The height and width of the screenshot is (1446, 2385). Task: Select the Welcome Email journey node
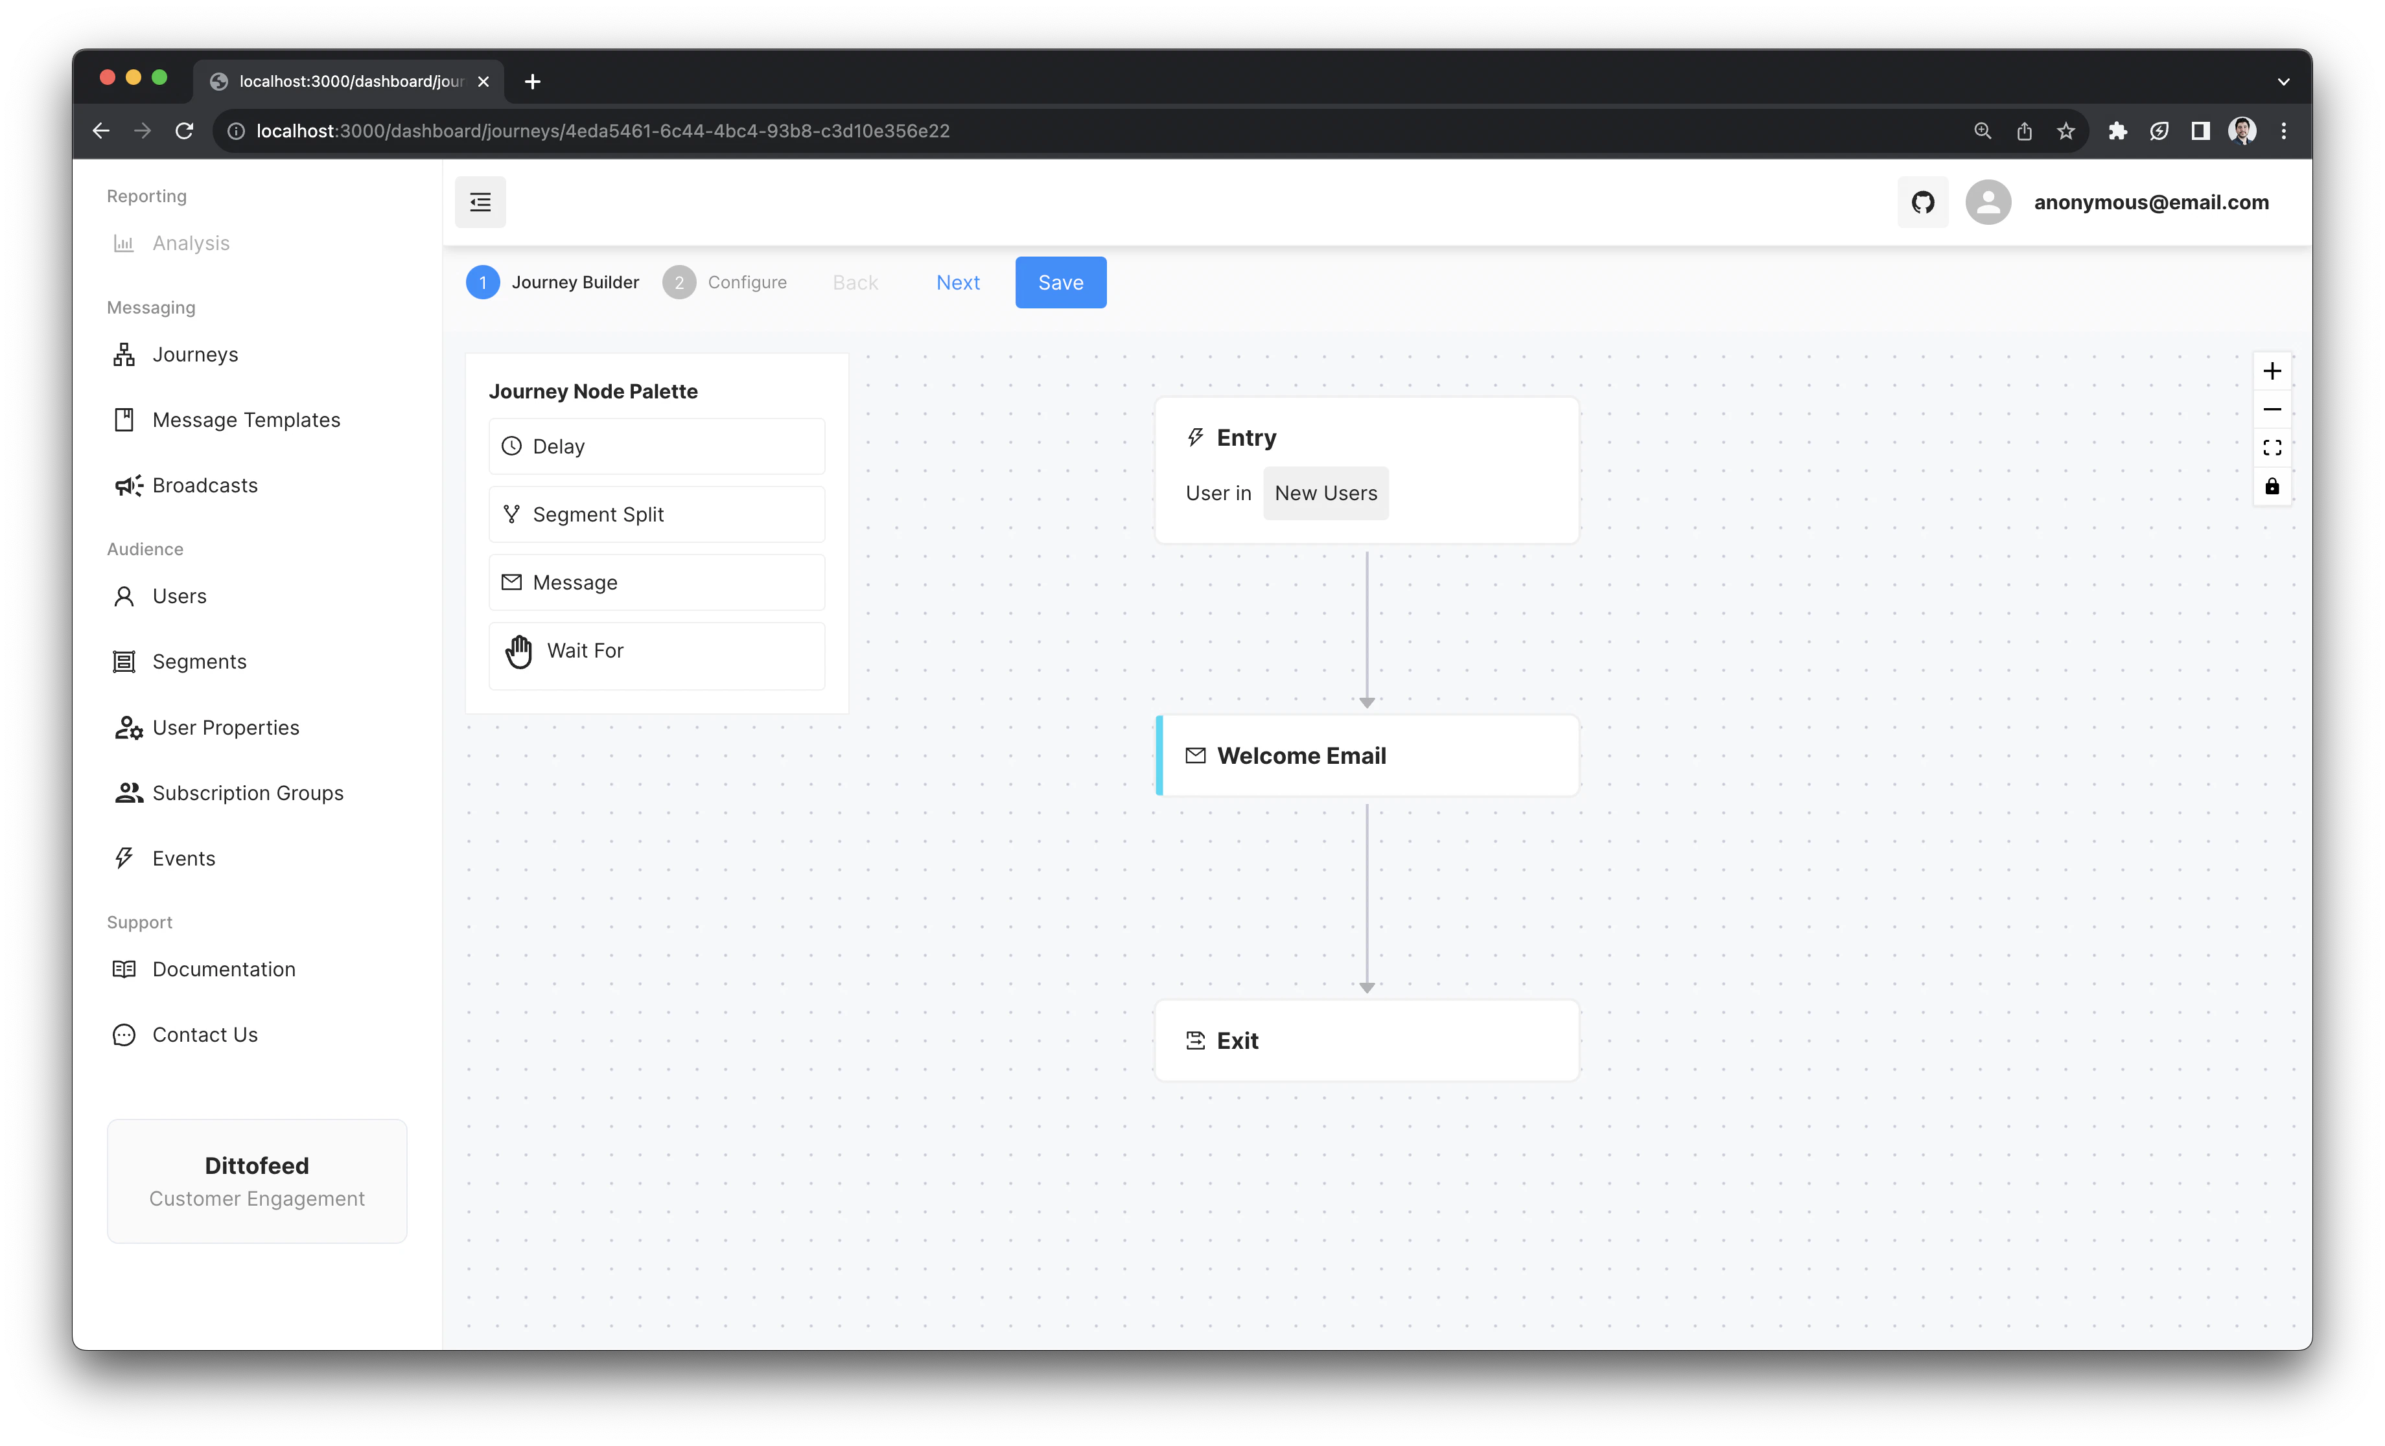pyautogui.click(x=1367, y=756)
